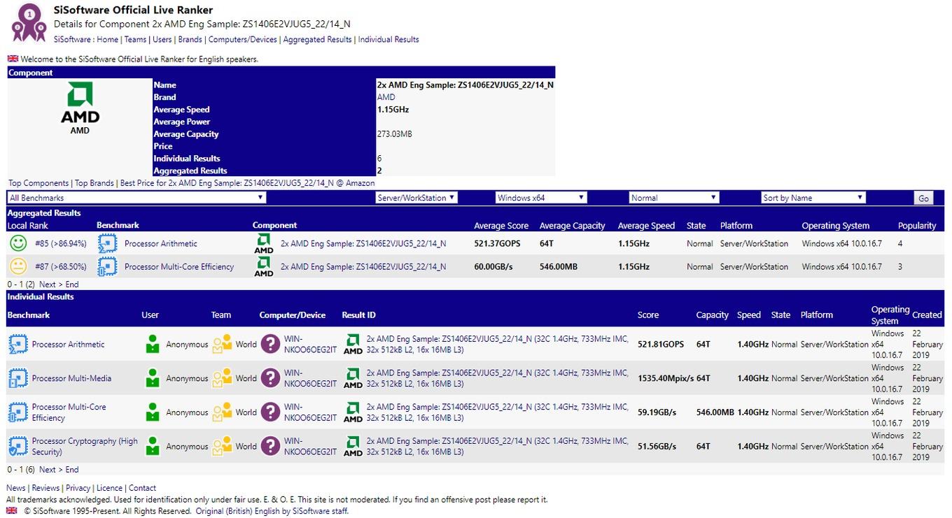Click AMD logo in individual Cryptography result row
The image size is (952, 518).
(x=353, y=446)
